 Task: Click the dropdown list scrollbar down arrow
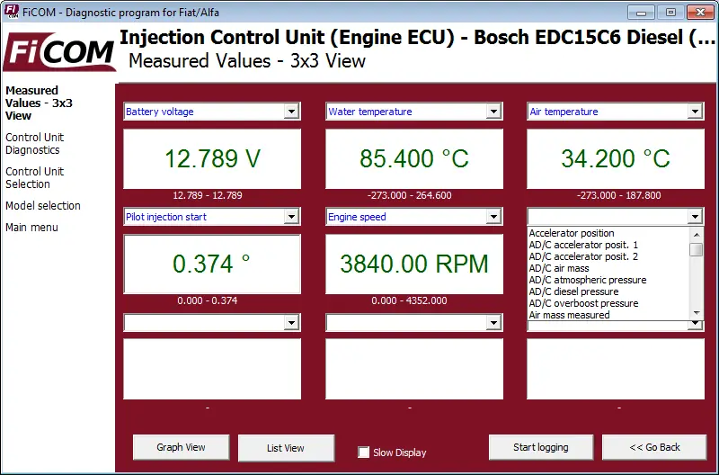coord(697,313)
